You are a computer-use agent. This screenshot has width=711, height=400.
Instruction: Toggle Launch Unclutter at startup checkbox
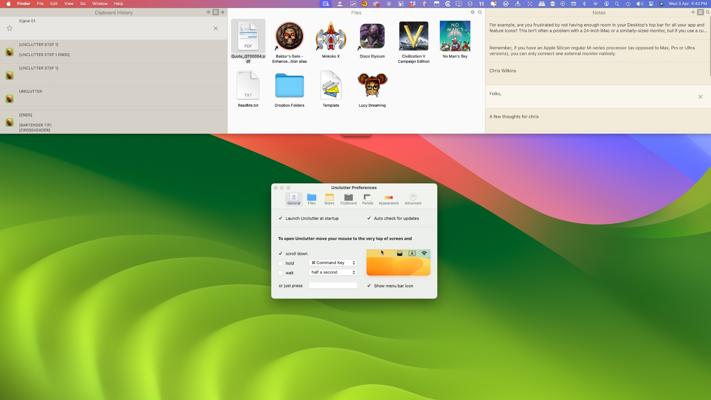click(x=280, y=218)
